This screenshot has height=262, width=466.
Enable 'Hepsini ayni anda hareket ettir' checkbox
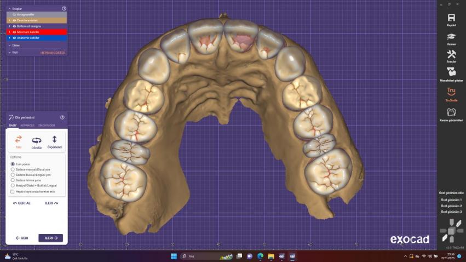pyautogui.click(x=13, y=192)
